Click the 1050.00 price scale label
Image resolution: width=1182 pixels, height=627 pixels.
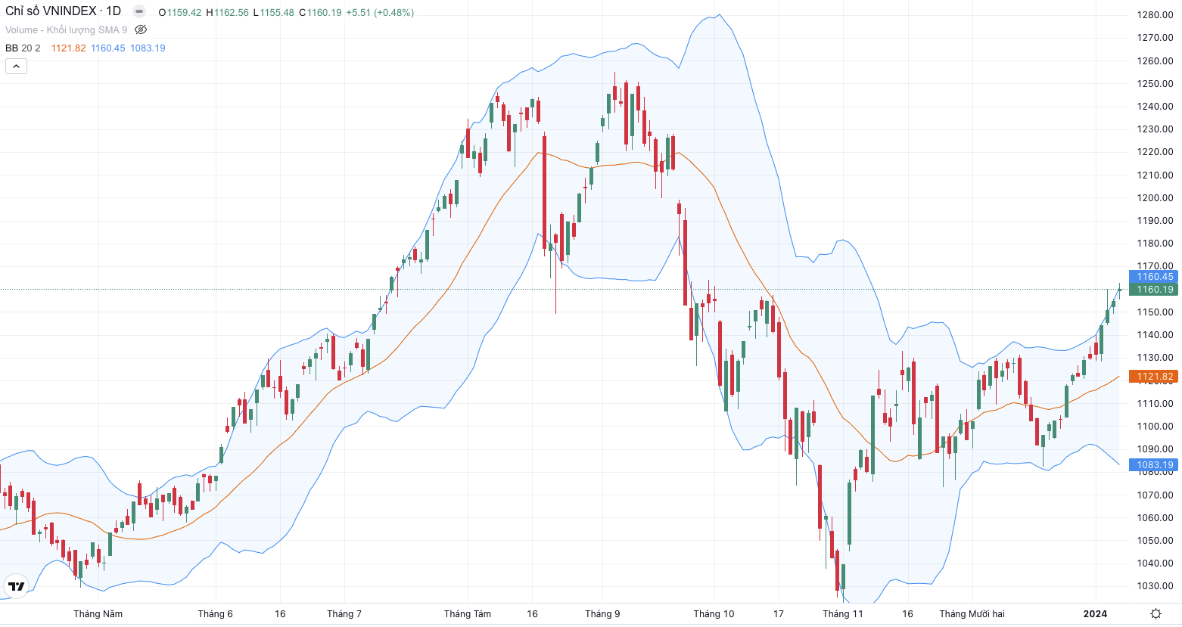click(x=1155, y=541)
